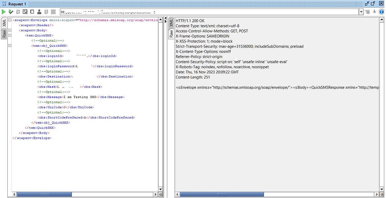Click the request editor scroll-up arrow
Screen dimensions: 386x198
click(161, 20)
